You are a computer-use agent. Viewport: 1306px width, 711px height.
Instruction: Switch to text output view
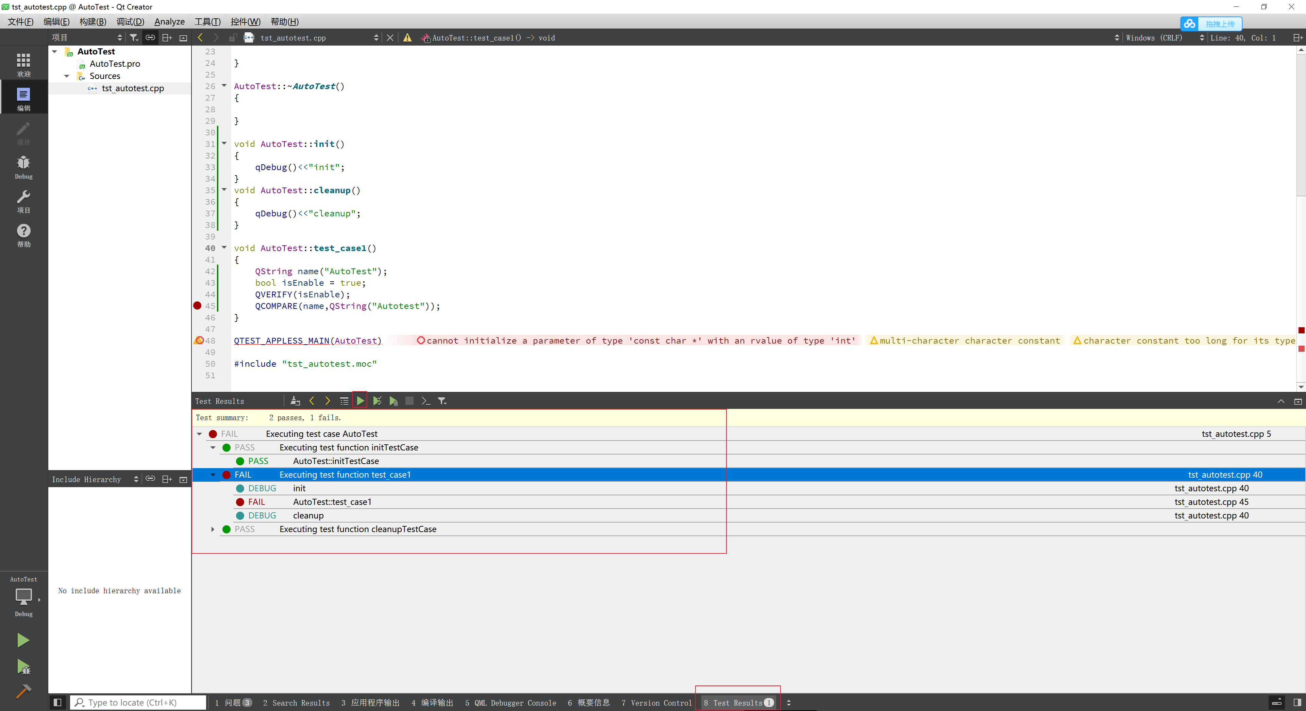(x=425, y=401)
